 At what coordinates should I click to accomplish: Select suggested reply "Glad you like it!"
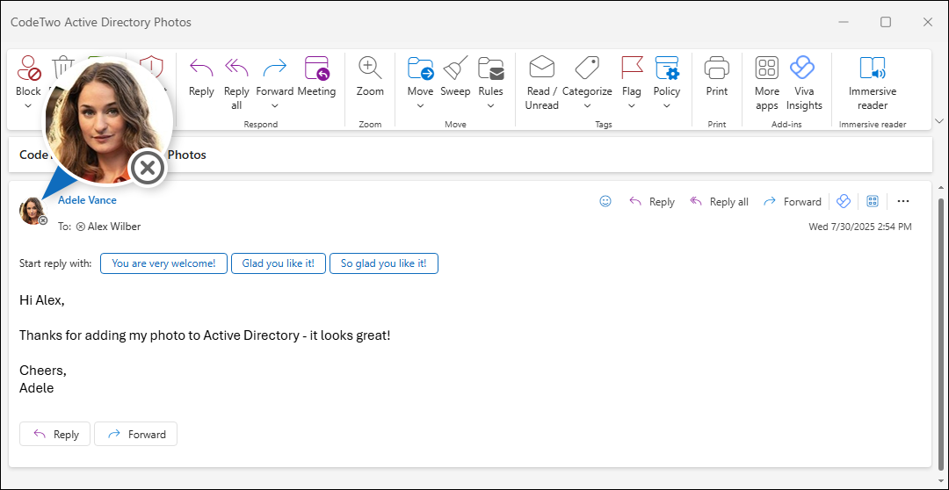click(x=279, y=263)
